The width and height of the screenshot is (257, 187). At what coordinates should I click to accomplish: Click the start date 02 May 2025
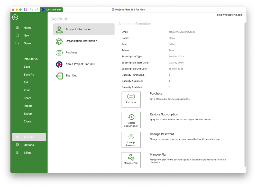point(176,63)
